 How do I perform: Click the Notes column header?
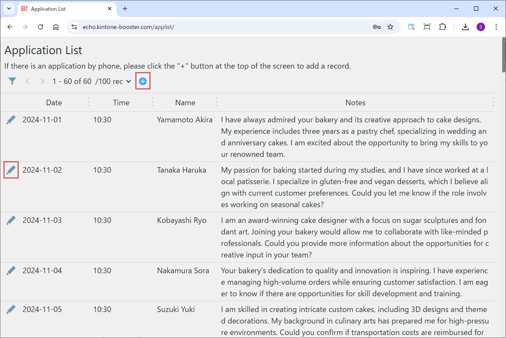pos(355,103)
